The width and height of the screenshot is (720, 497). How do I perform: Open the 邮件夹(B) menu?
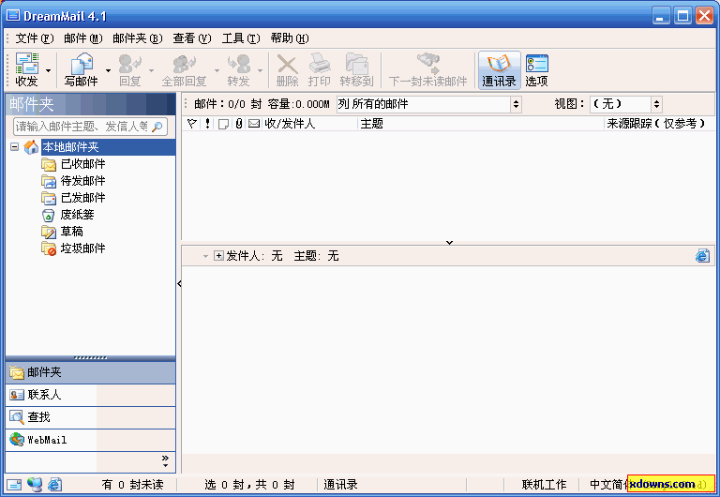(x=138, y=38)
